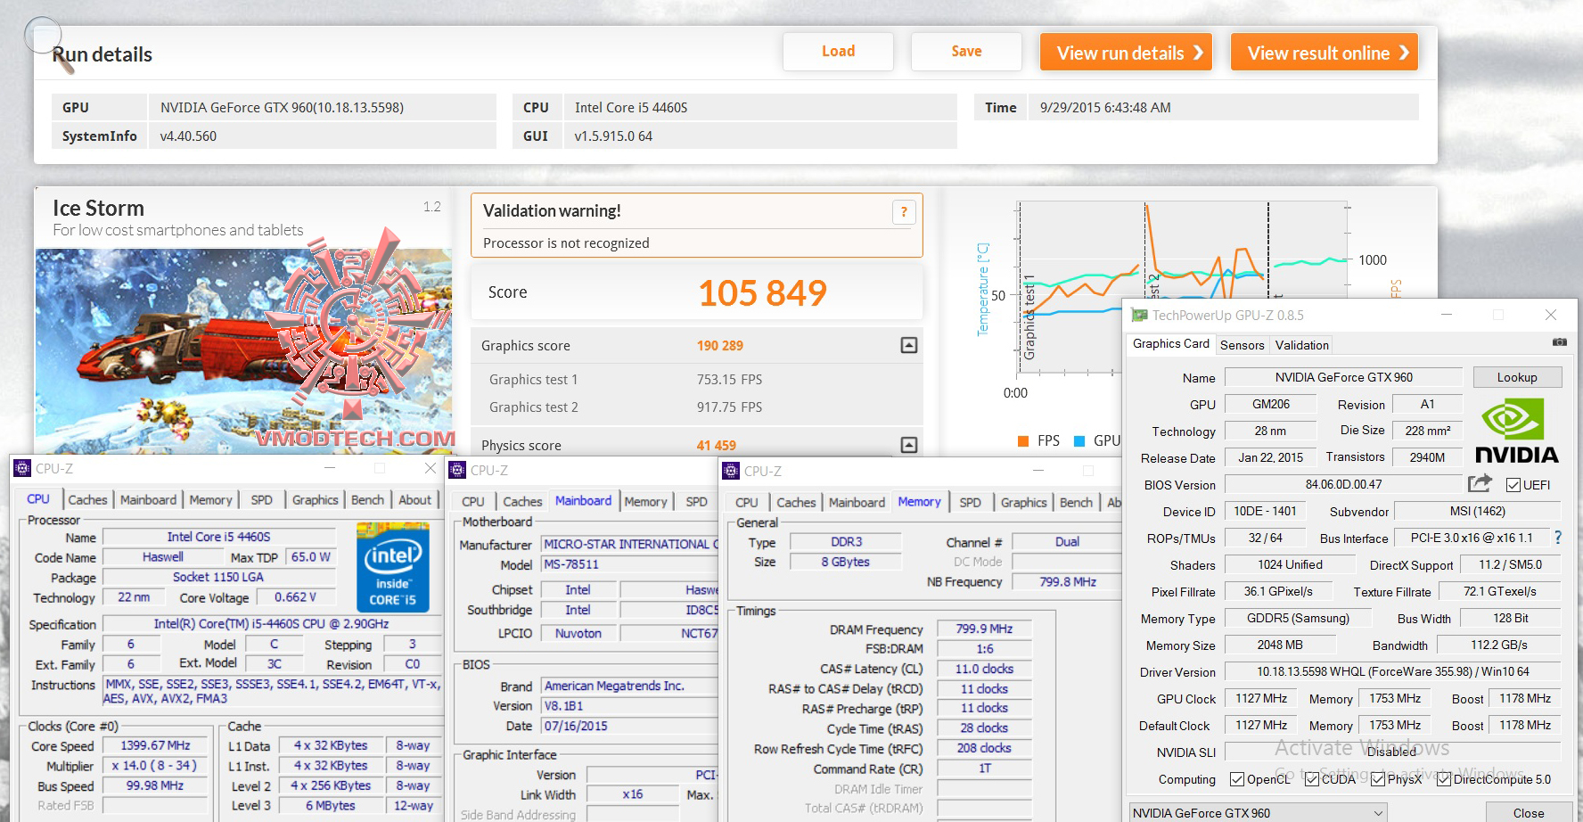
Task: Toggle the UEFI checkbox in GPU-Z
Action: point(1513,485)
